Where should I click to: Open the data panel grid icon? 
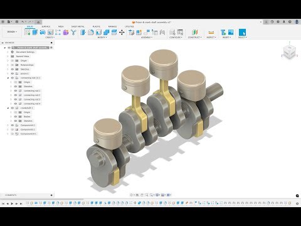tap(3, 21)
